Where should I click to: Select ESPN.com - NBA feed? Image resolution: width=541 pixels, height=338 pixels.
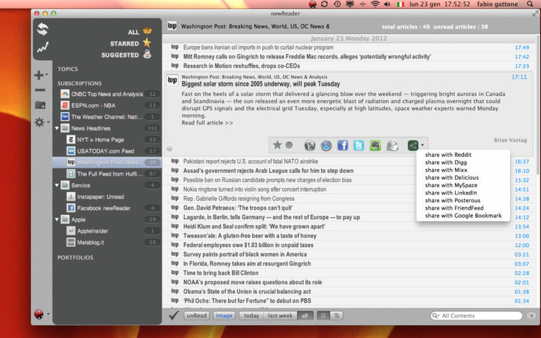pyautogui.click(x=107, y=105)
